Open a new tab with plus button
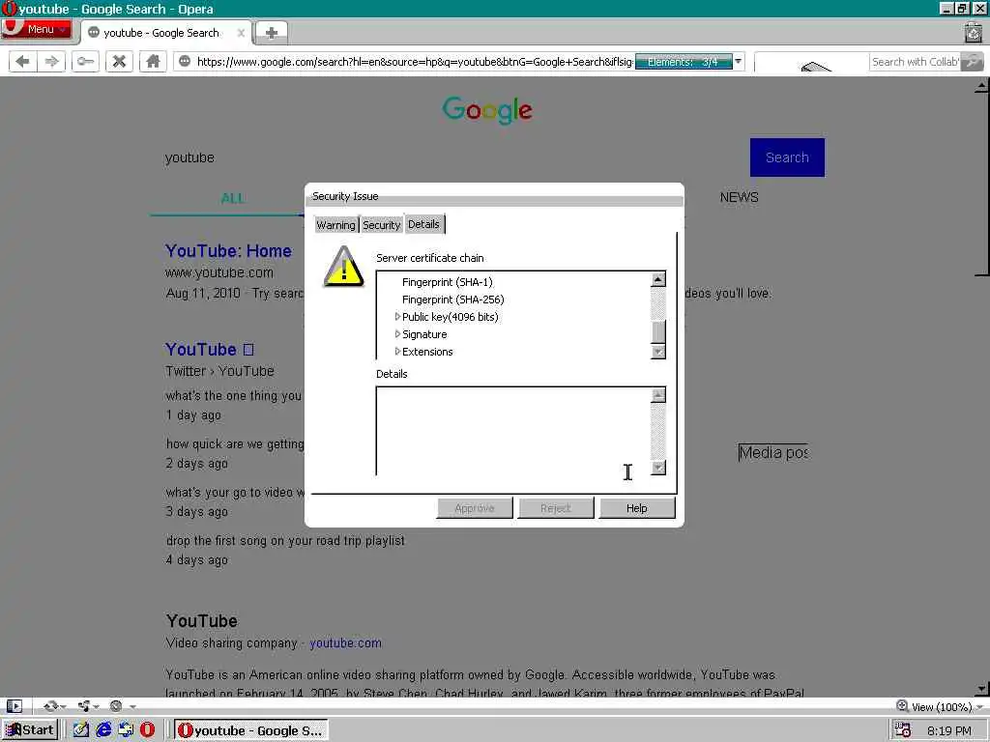 tap(272, 33)
